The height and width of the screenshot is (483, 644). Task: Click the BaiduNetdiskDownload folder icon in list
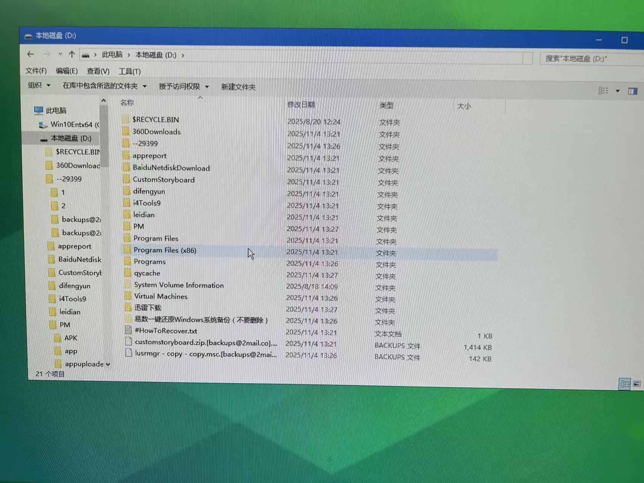(127, 168)
